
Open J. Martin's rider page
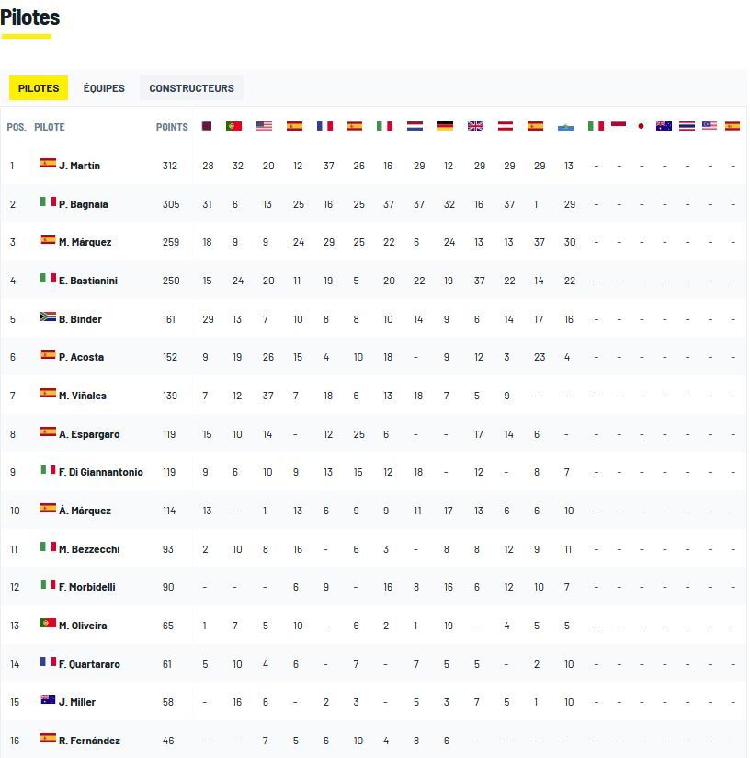click(79, 166)
